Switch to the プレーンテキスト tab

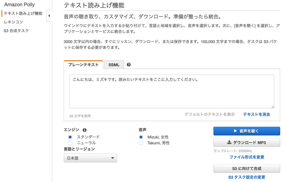pos(83,65)
